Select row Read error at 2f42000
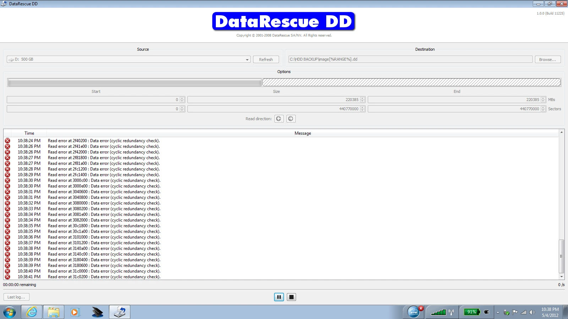 click(x=281, y=152)
